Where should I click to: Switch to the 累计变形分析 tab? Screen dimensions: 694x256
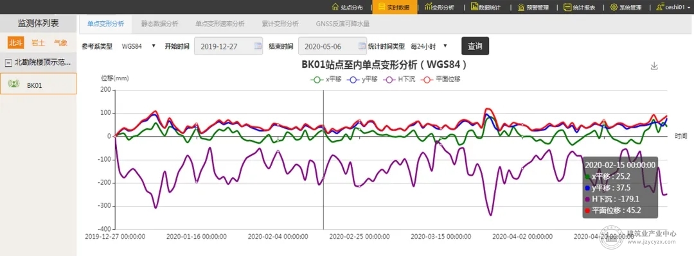[280, 24]
